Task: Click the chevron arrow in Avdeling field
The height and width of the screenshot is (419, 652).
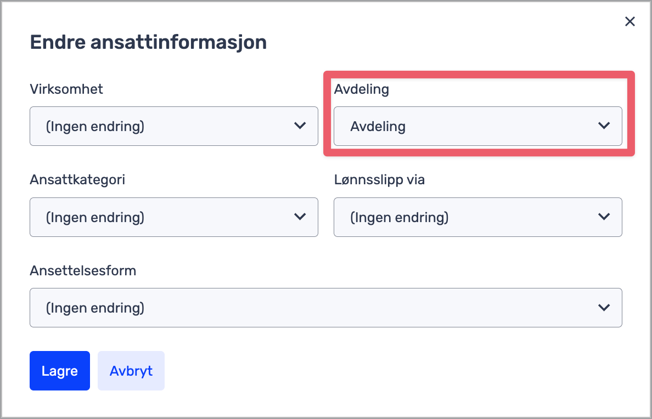Action: 604,126
